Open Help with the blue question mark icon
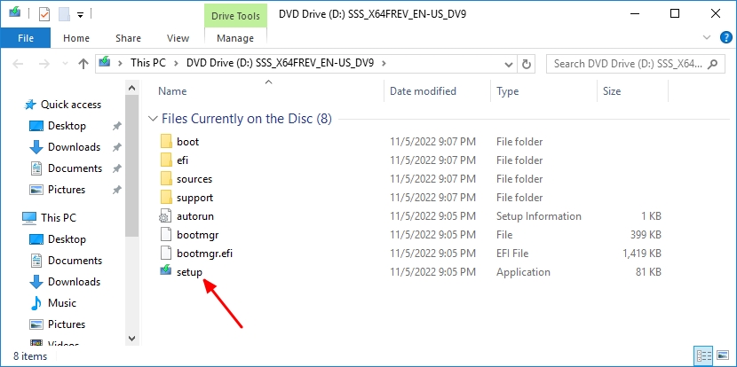This screenshot has height=367, width=737. click(x=726, y=37)
